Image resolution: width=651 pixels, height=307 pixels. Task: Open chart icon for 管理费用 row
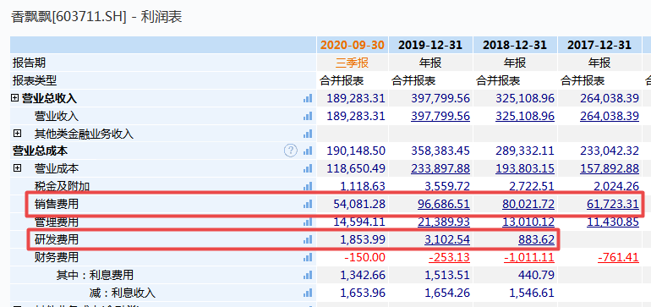pyautogui.click(x=308, y=222)
